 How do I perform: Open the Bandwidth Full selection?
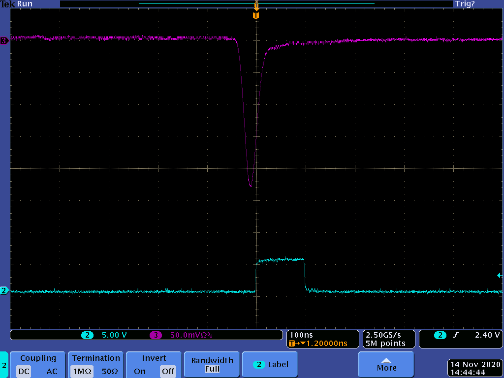pyautogui.click(x=212, y=365)
